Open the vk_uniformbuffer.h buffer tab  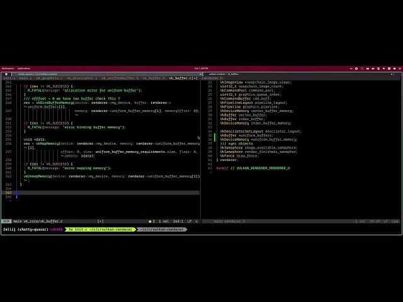pos(120,78)
